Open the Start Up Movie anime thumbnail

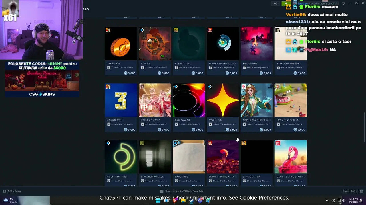click(155, 100)
